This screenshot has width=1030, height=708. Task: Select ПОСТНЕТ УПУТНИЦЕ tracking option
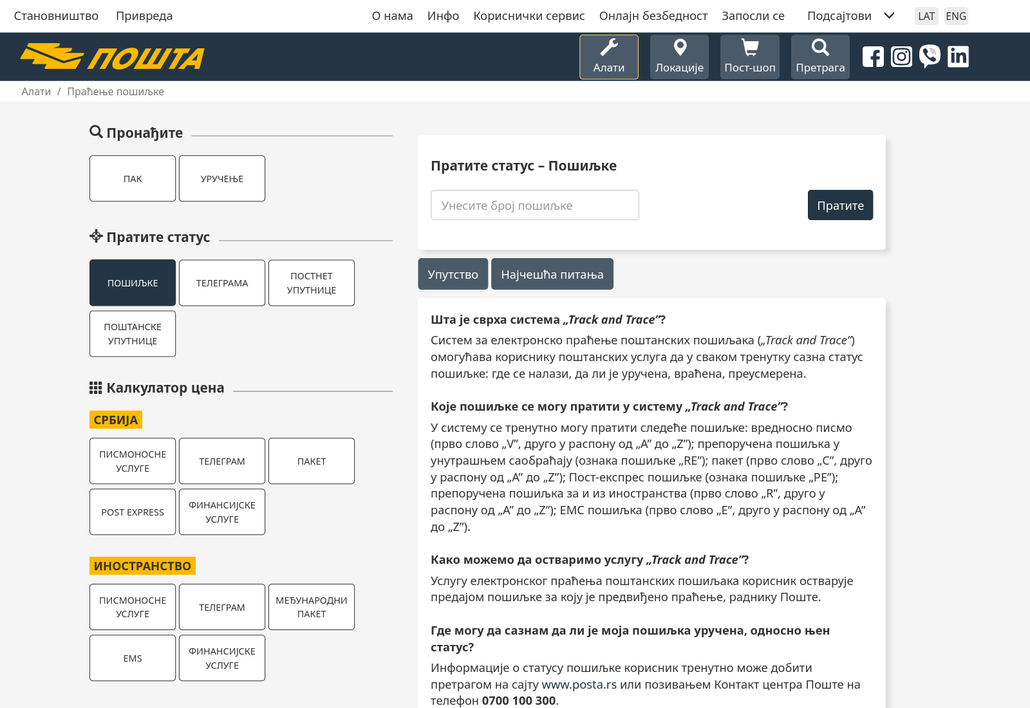312,283
